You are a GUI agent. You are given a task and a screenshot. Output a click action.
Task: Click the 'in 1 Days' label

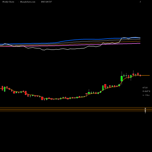pos(146,95)
